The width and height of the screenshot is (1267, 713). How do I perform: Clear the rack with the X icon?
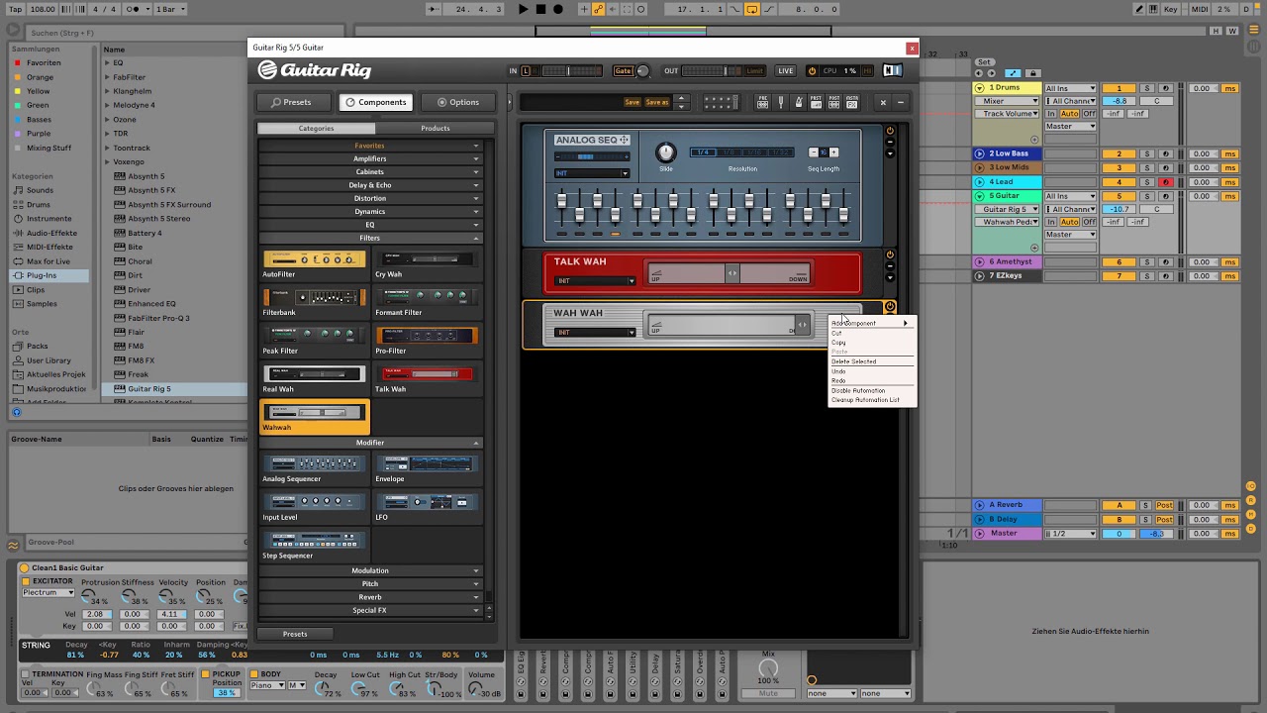883,102
